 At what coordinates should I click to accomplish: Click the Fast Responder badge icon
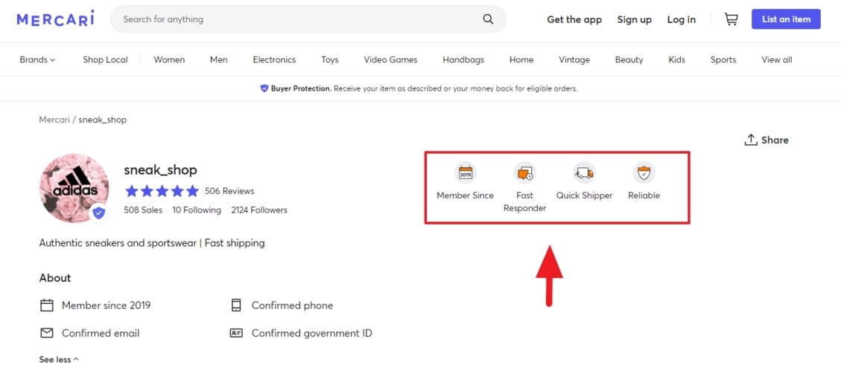[x=524, y=172]
